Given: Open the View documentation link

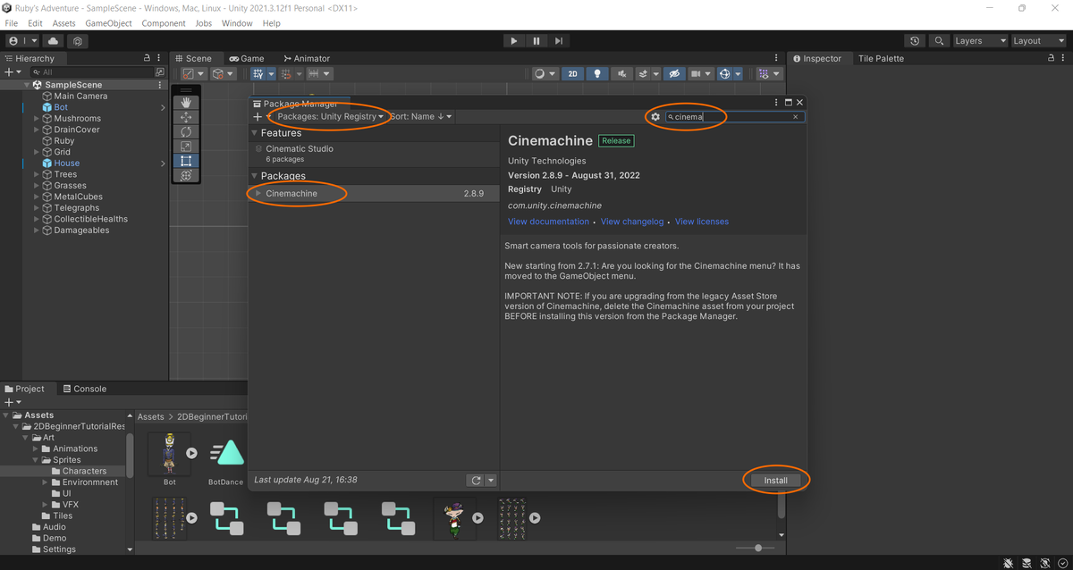Looking at the screenshot, I should tap(548, 222).
